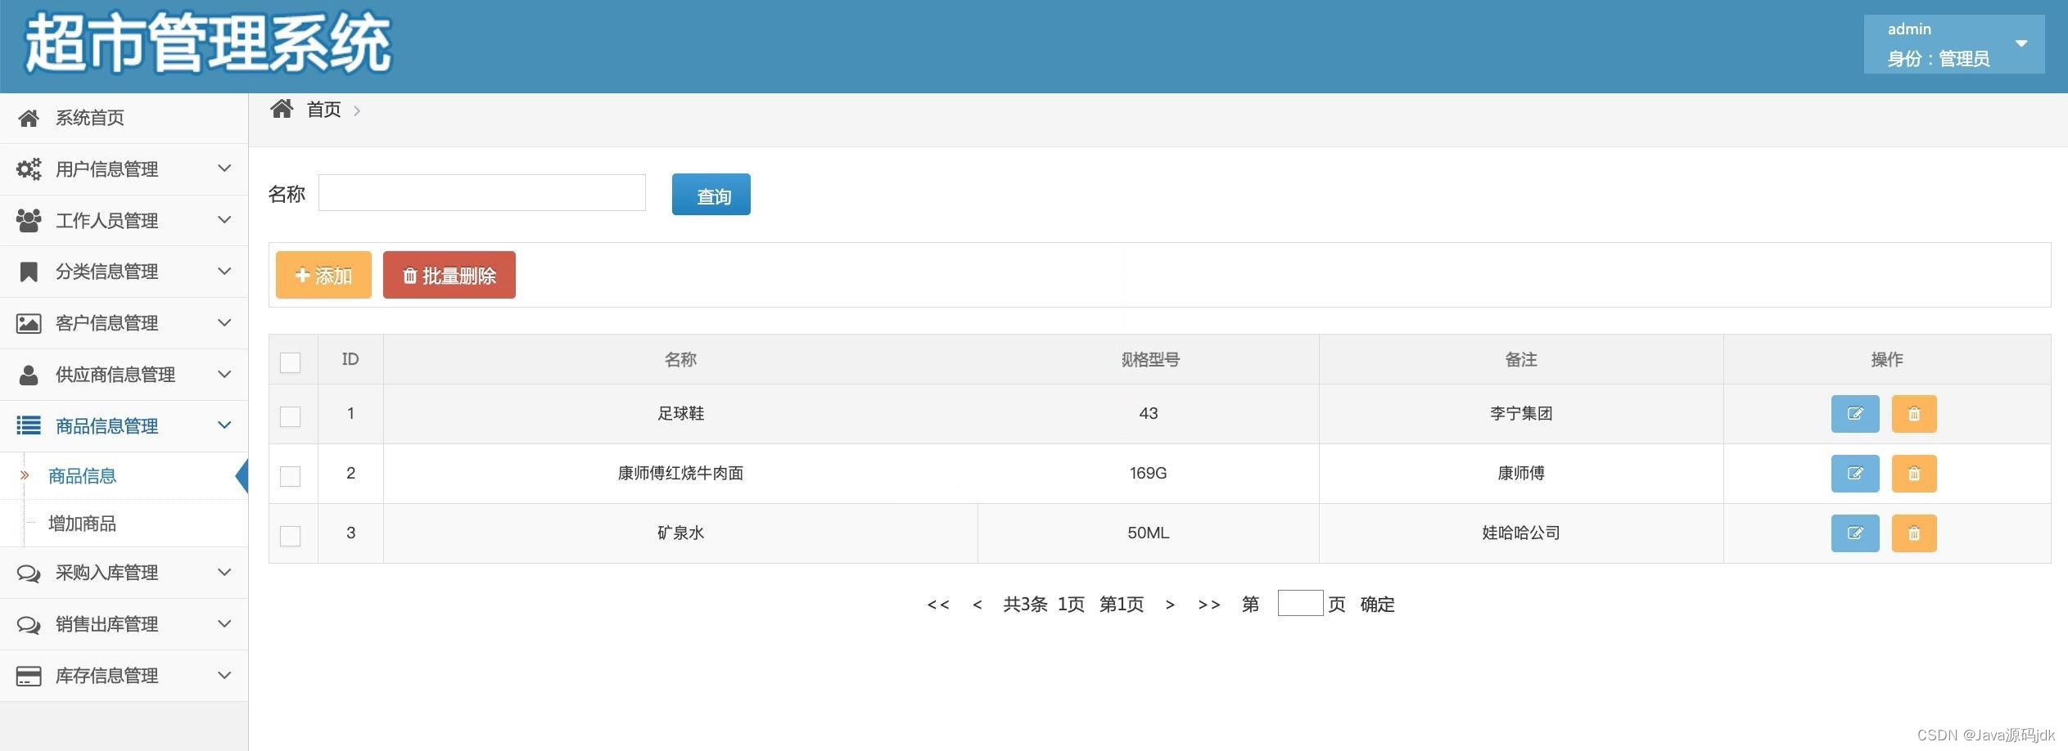Open 库存信息管理 menu label

(107, 677)
